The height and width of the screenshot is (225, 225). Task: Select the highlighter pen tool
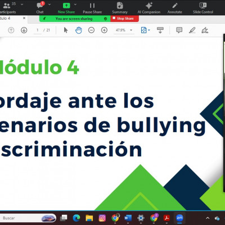click(192, 30)
